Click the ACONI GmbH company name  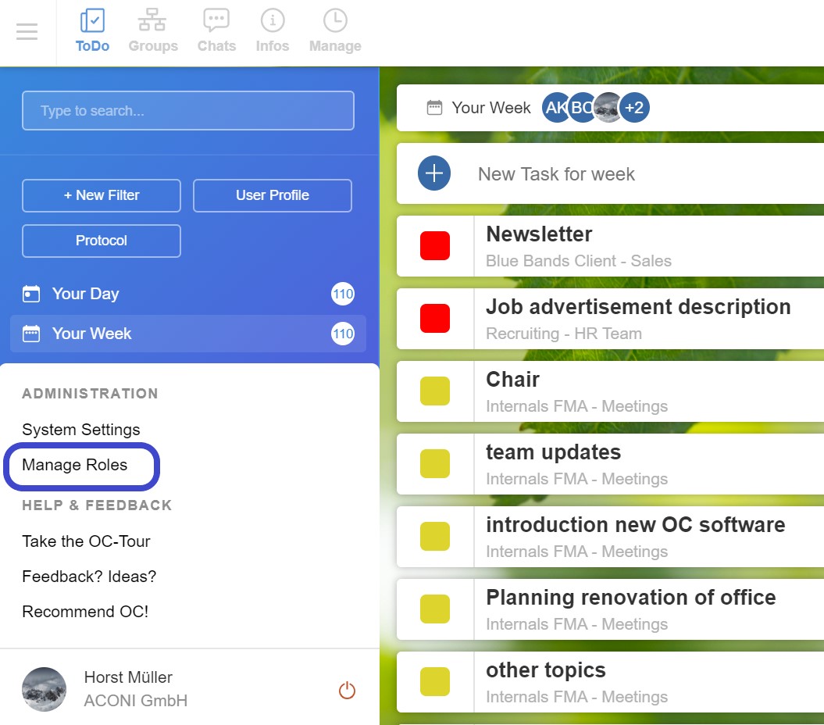(x=136, y=701)
